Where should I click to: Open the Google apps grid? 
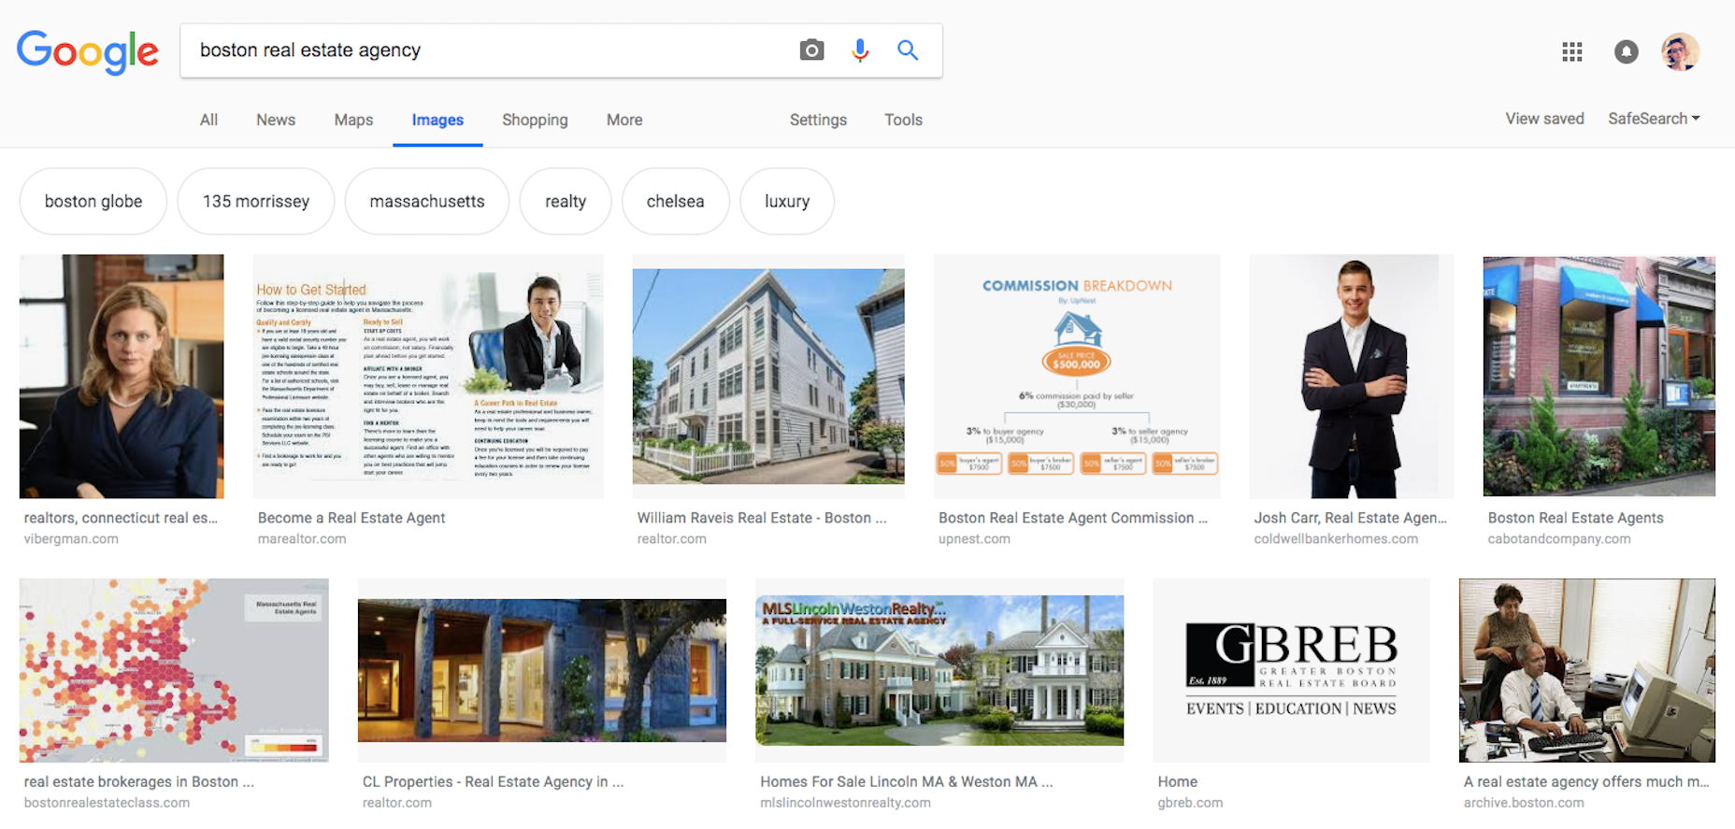1572,52
